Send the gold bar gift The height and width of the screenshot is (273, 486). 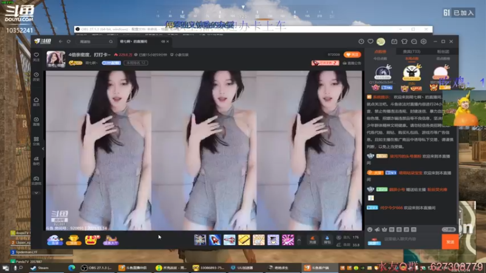(244, 240)
